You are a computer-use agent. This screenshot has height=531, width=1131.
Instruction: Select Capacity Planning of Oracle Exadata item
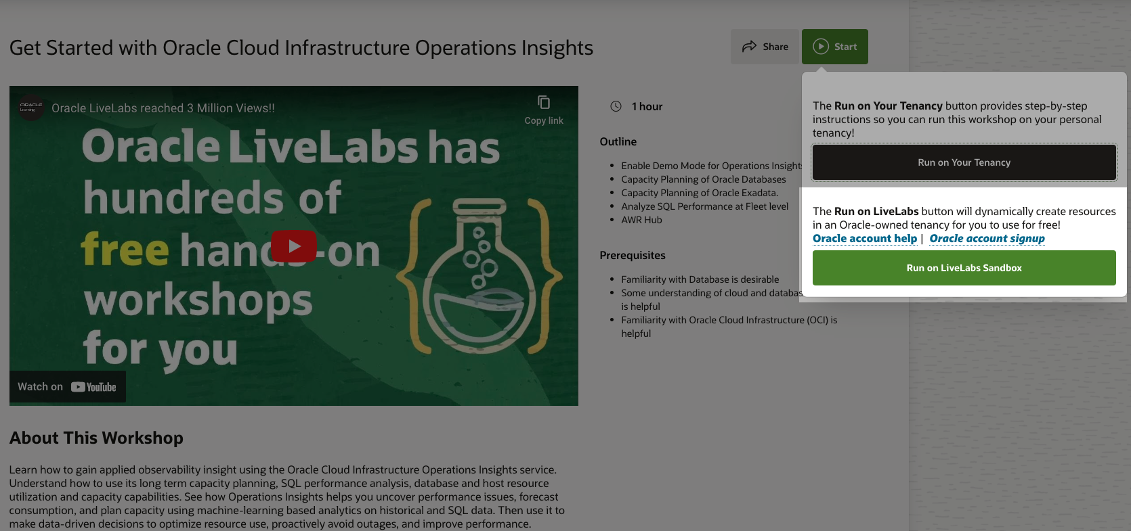tap(699, 193)
